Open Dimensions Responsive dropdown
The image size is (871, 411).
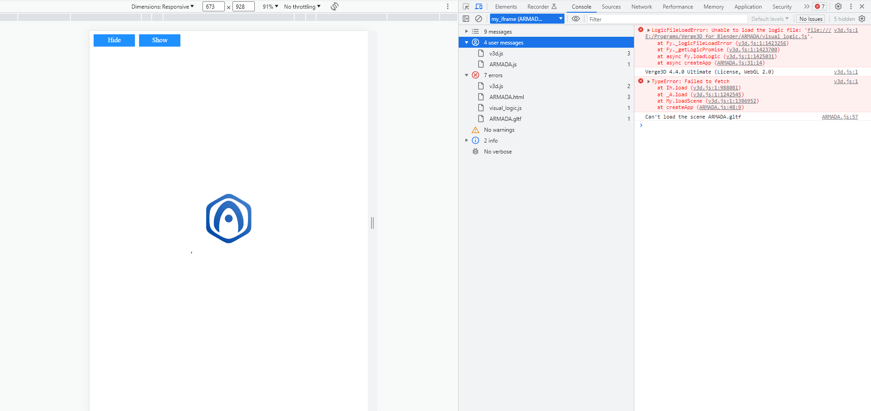tap(163, 6)
